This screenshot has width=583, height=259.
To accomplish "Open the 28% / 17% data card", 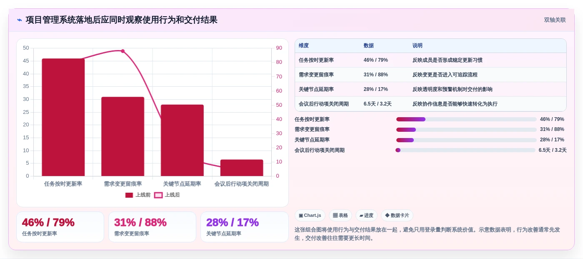I will [x=244, y=227].
